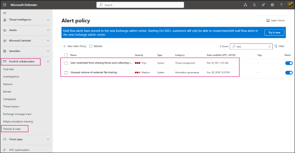295x153 pixels.
Task: Click the Threat intelligence icon
Action: (5, 20)
